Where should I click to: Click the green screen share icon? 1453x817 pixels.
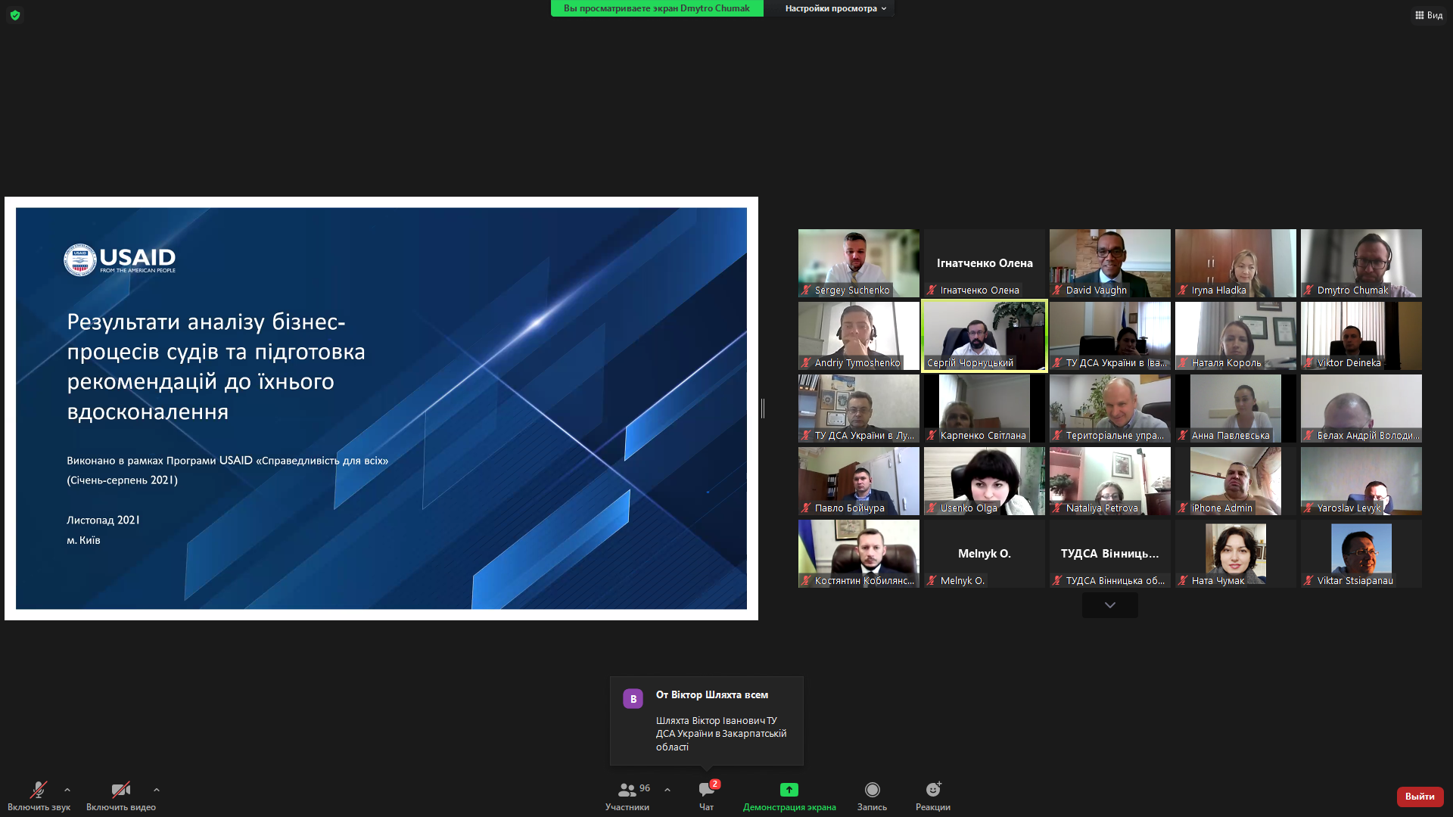(x=789, y=790)
